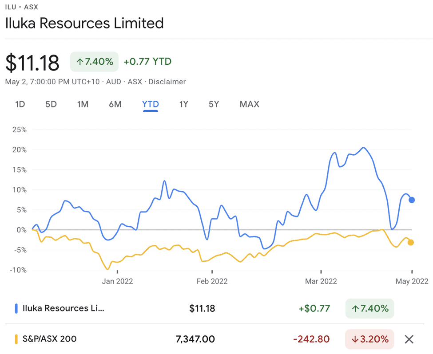Switch to the 1M range tab
This screenshot has width=433, height=354.
click(83, 104)
